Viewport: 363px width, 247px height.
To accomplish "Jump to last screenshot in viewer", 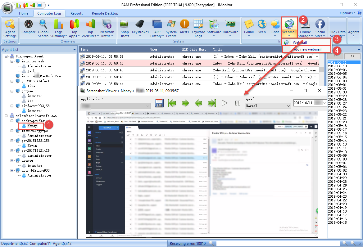I will 212,103.
